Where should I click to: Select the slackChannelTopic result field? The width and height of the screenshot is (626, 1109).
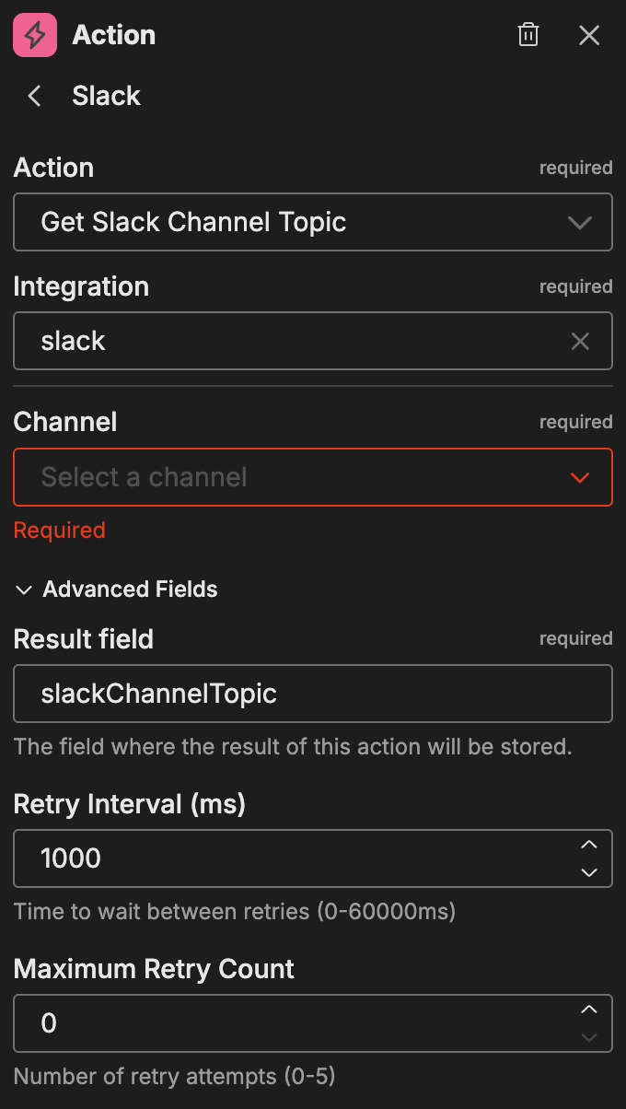point(313,694)
